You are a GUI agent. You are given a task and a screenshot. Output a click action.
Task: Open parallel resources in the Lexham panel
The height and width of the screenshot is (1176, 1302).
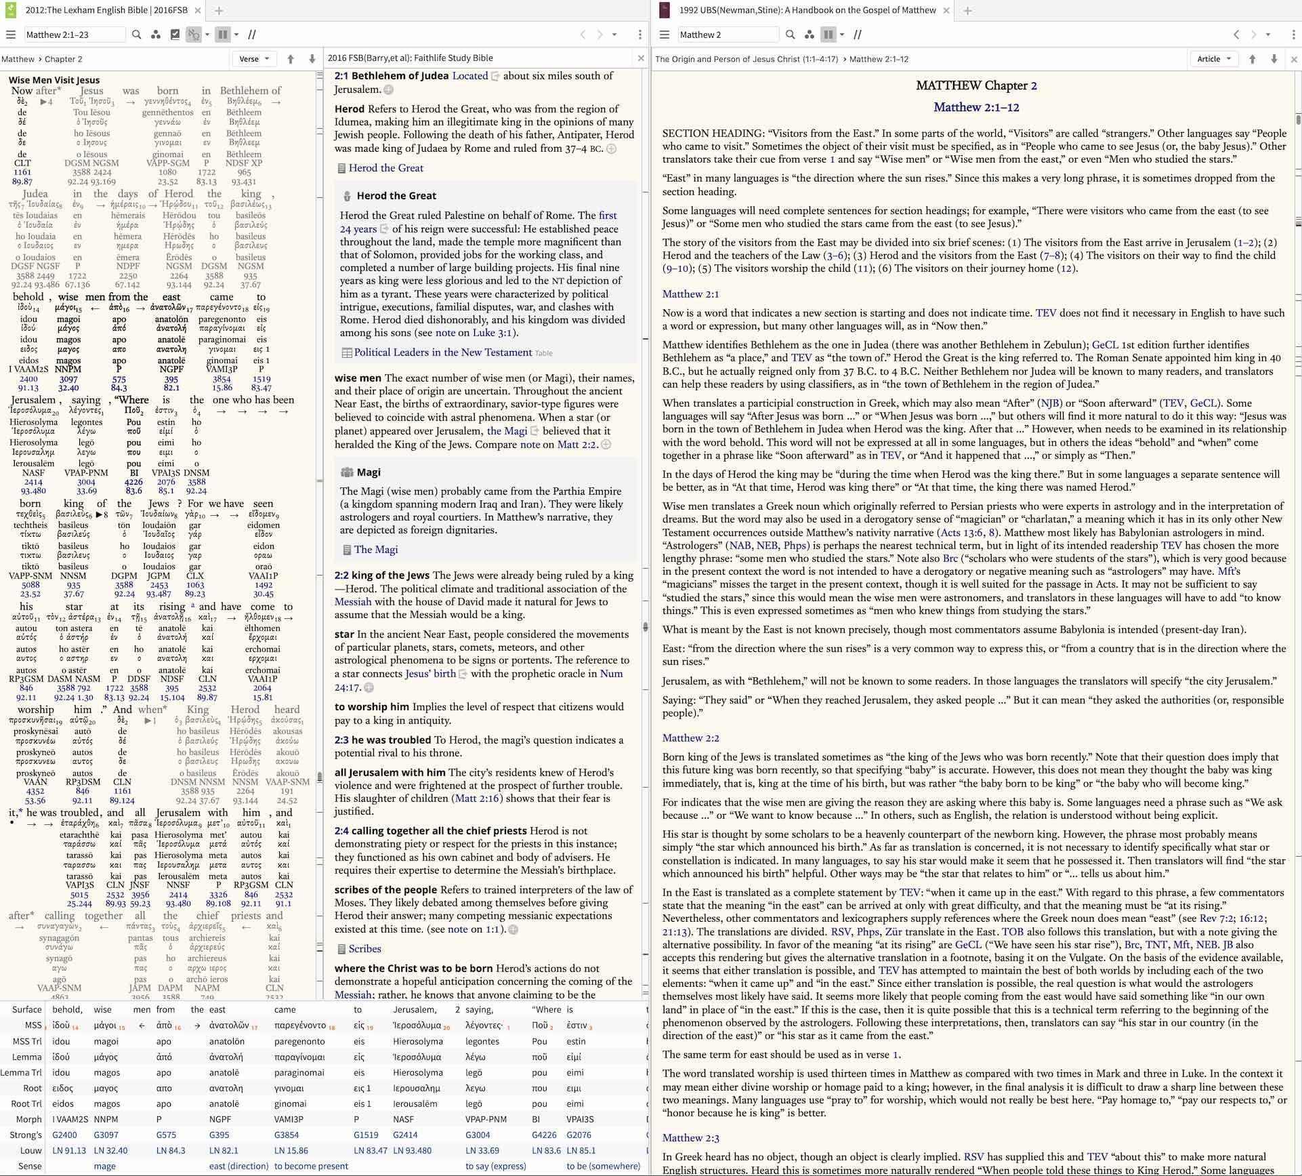click(252, 35)
